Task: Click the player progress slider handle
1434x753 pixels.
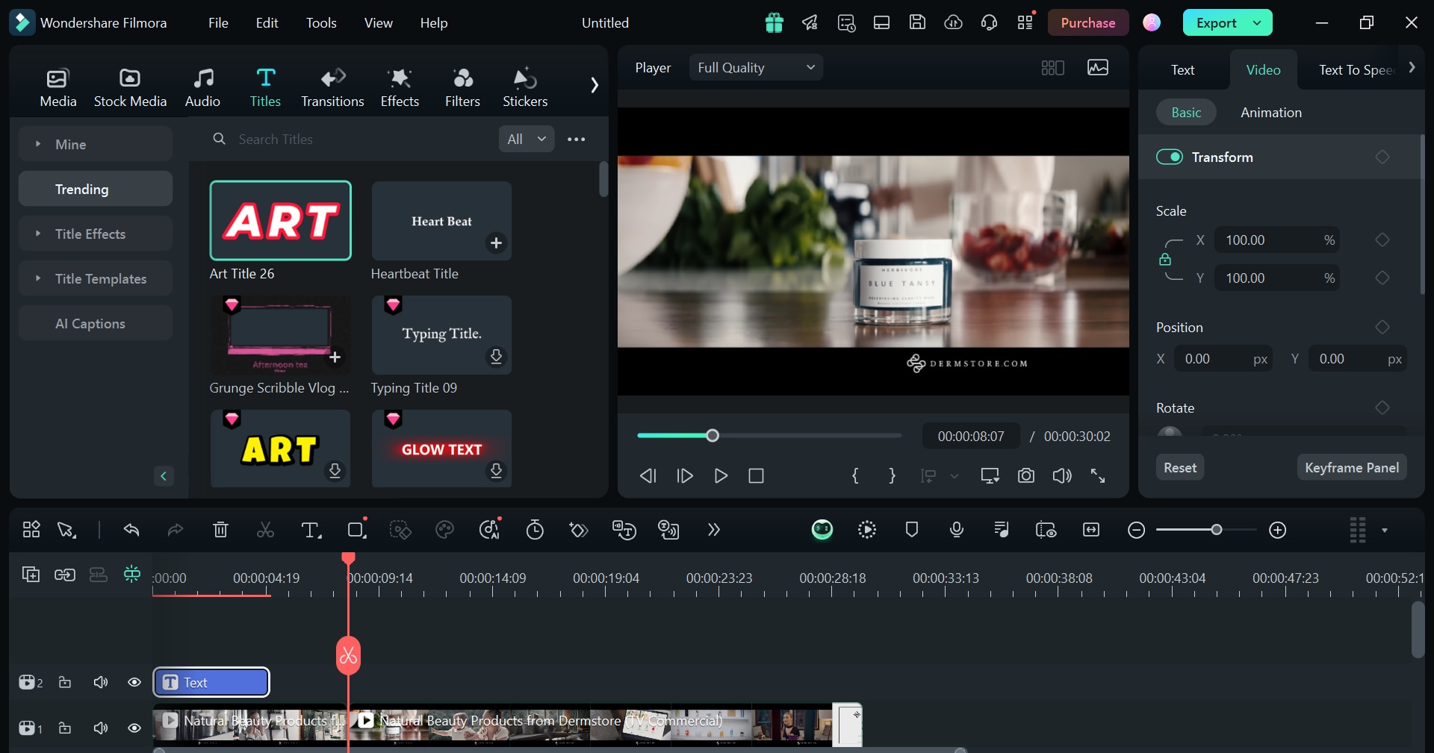Action: tap(713, 436)
